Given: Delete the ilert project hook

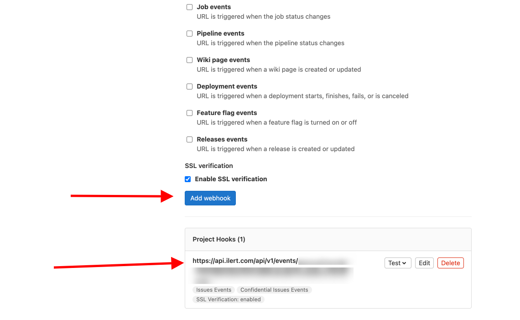Looking at the screenshot, I should [450, 263].
